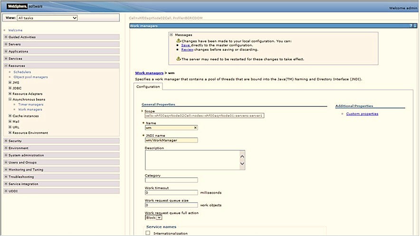Expand Cache instances node
The image size is (420, 236).
tap(10, 116)
